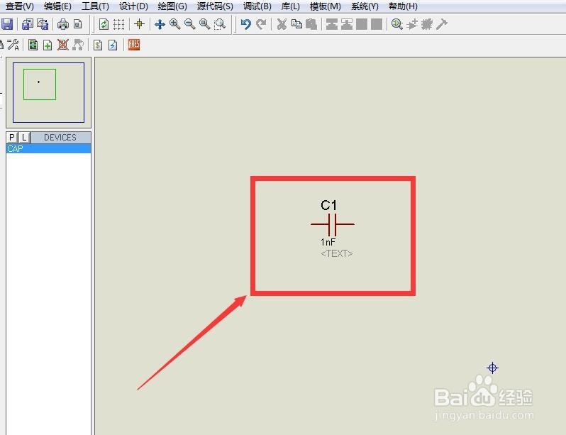Open the 绘图(G) menu

pyautogui.click(x=172, y=6)
